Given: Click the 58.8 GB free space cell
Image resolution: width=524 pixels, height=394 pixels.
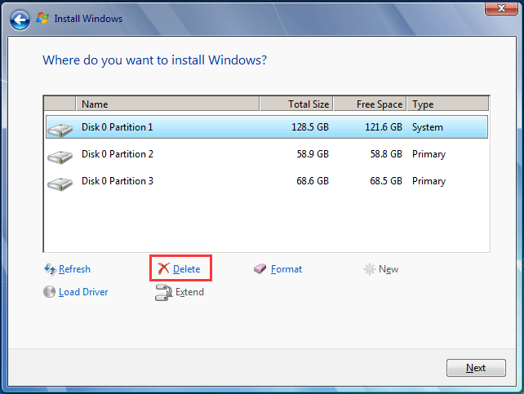Looking at the screenshot, I should click(x=386, y=154).
